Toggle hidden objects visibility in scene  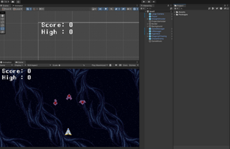pos(123,9)
